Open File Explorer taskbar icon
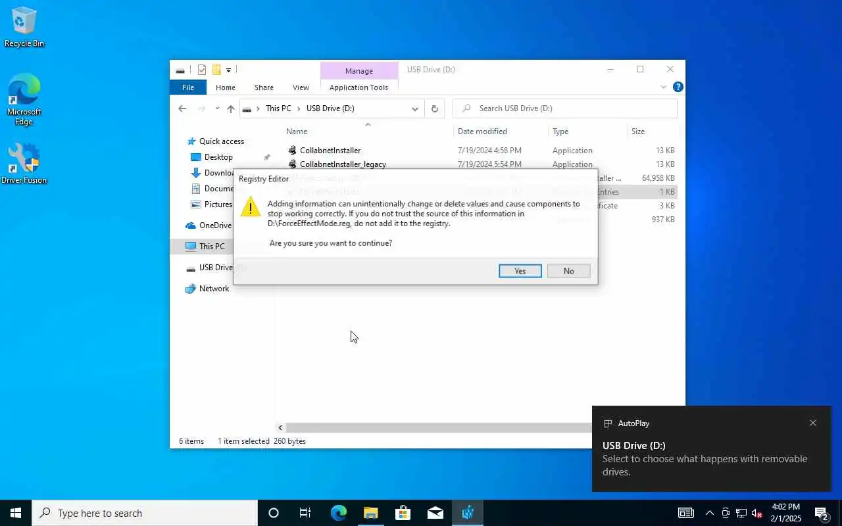 click(x=370, y=513)
